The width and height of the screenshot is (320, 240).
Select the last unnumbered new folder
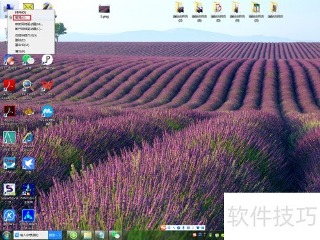(275, 10)
